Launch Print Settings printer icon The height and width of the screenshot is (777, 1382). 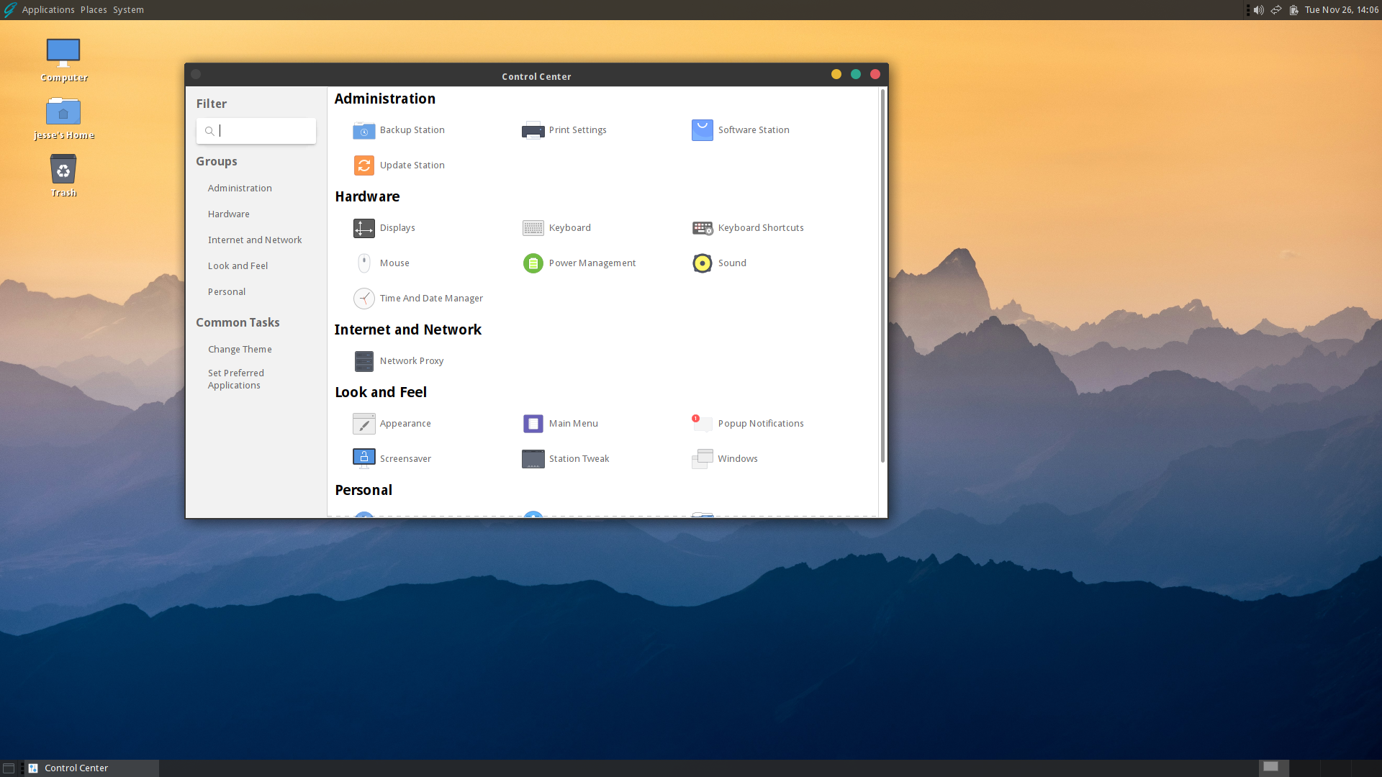pos(533,130)
